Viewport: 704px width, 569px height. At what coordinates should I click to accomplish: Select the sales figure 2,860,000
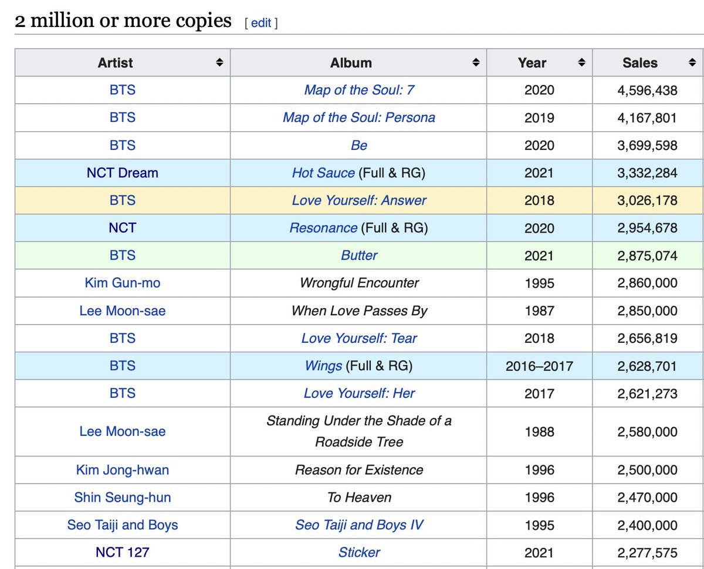(x=647, y=283)
